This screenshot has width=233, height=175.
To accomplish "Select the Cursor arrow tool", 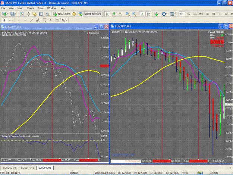I will 4,20.
